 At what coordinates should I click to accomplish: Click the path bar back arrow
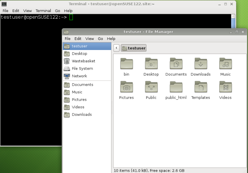tap(116, 48)
